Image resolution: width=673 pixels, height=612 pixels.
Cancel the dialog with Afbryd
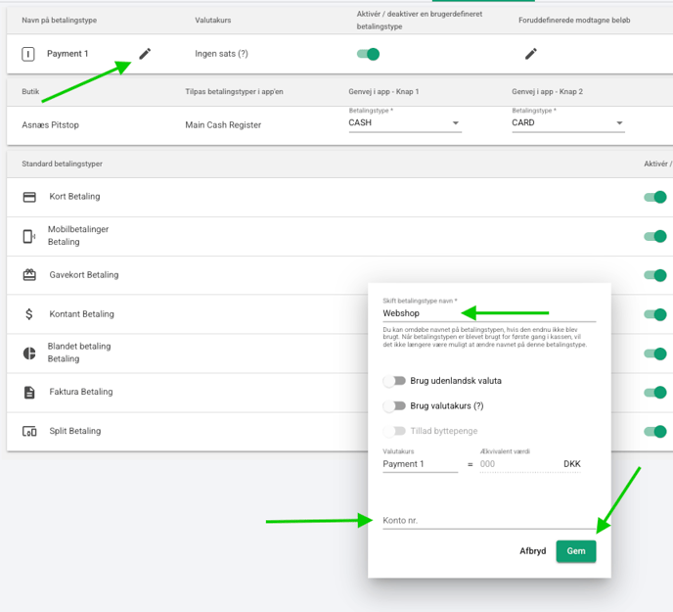coord(532,551)
